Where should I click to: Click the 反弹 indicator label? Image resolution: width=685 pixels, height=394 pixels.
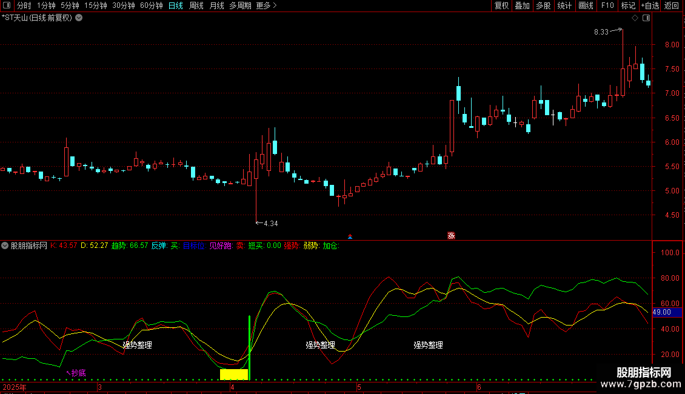[x=159, y=245]
